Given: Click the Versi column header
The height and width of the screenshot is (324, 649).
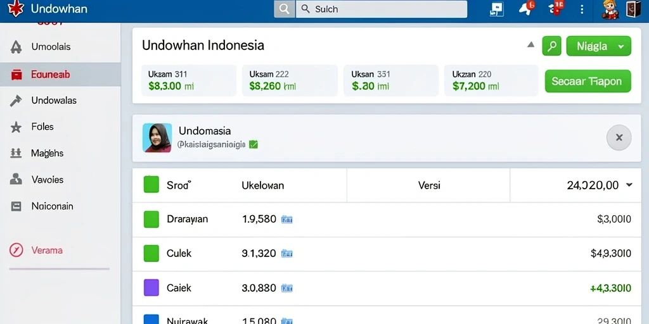Looking at the screenshot, I should 429,185.
